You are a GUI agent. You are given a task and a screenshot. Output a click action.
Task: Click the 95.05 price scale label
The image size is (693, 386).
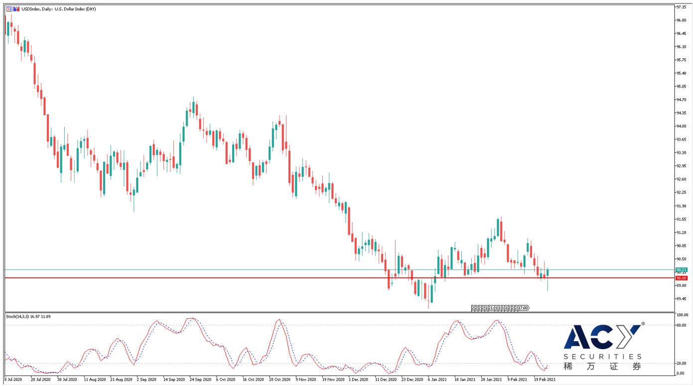(x=683, y=87)
